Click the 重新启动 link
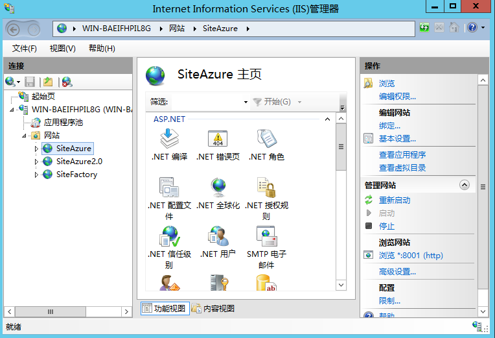This screenshot has height=338, width=495. pos(394,200)
